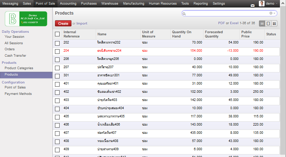Image resolution: width=286 pixels, height=157 pixels.
Task: Open search options dropdown arrow
Action: point(274,13)
